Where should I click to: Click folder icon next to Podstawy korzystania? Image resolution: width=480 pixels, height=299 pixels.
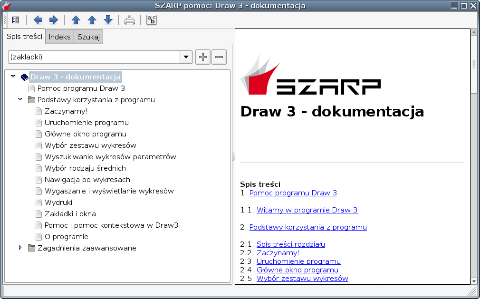(31, 100)
